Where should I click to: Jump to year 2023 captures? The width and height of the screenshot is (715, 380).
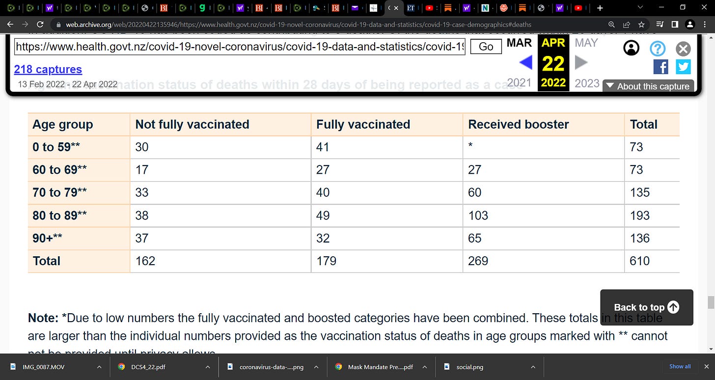tap(586, 83)
